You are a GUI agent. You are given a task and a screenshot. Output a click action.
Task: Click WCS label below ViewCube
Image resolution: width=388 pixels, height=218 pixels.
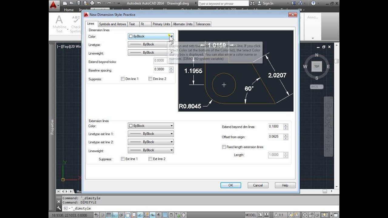[x=317, y=87]
